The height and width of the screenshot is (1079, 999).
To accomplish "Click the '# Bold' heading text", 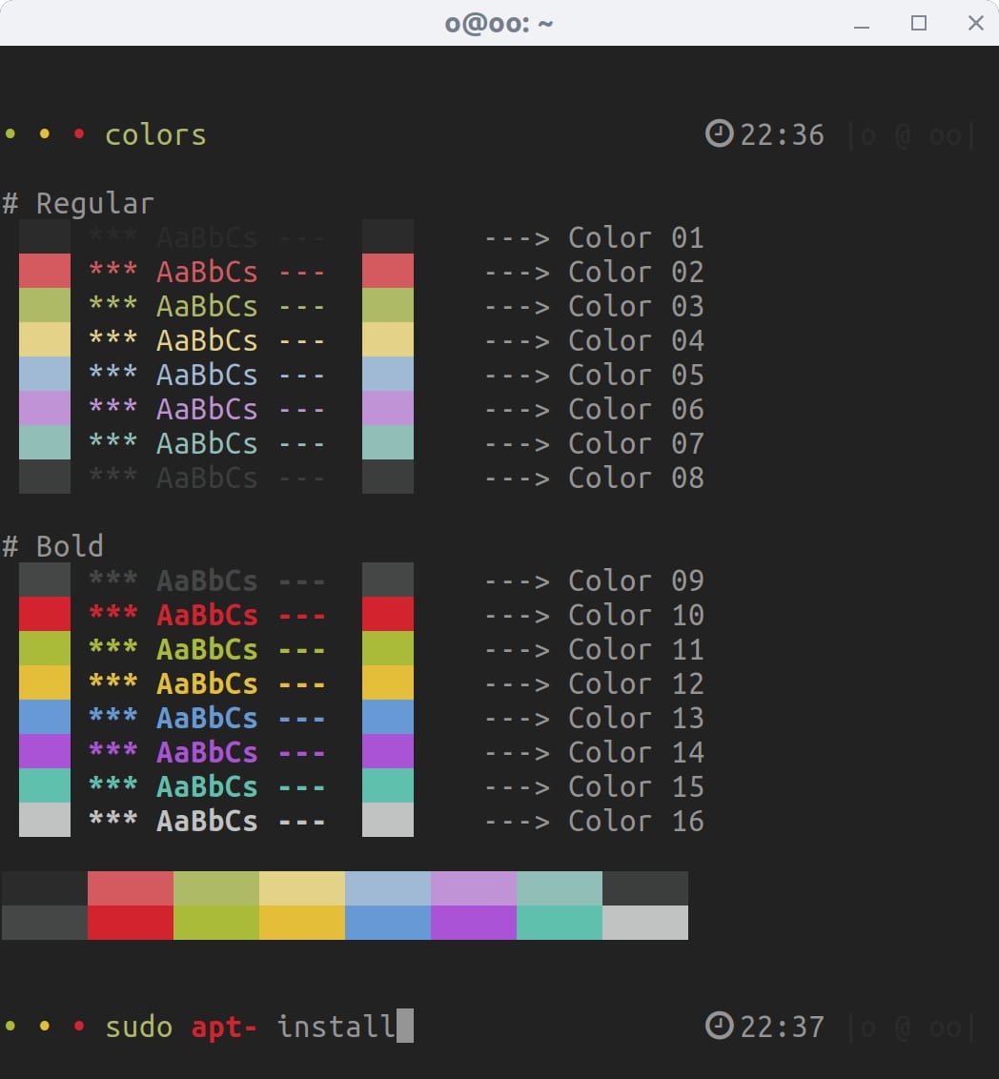I will [x=53, y=546].
